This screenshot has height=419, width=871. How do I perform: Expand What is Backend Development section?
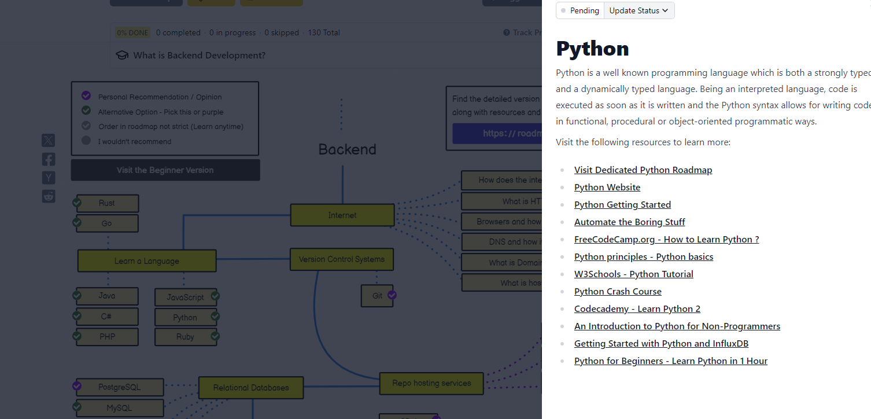[x=199, y=56]
